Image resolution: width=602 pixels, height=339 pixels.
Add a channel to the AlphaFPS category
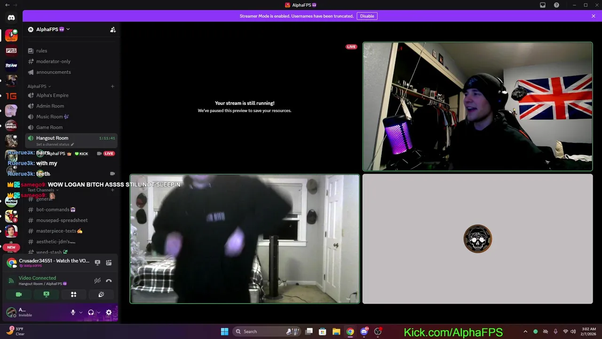[112, 87]
